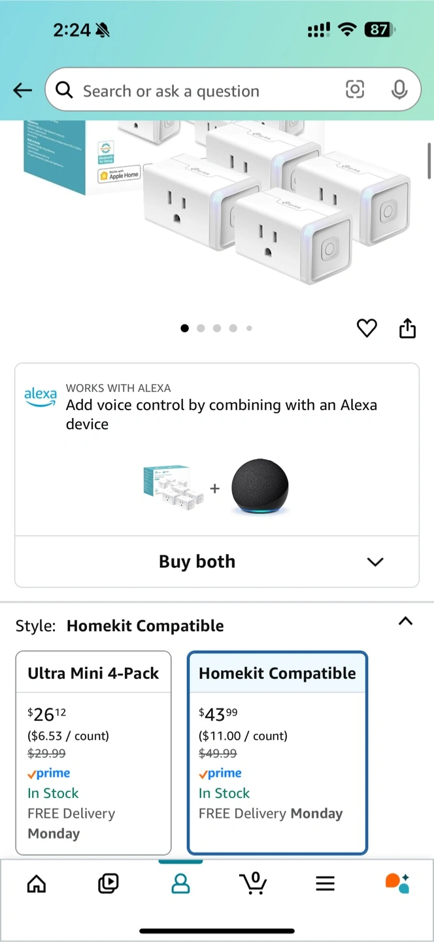This screenshot has height=942, width=434.
Task: Tap the share icon
Action: tap(407, 328)
